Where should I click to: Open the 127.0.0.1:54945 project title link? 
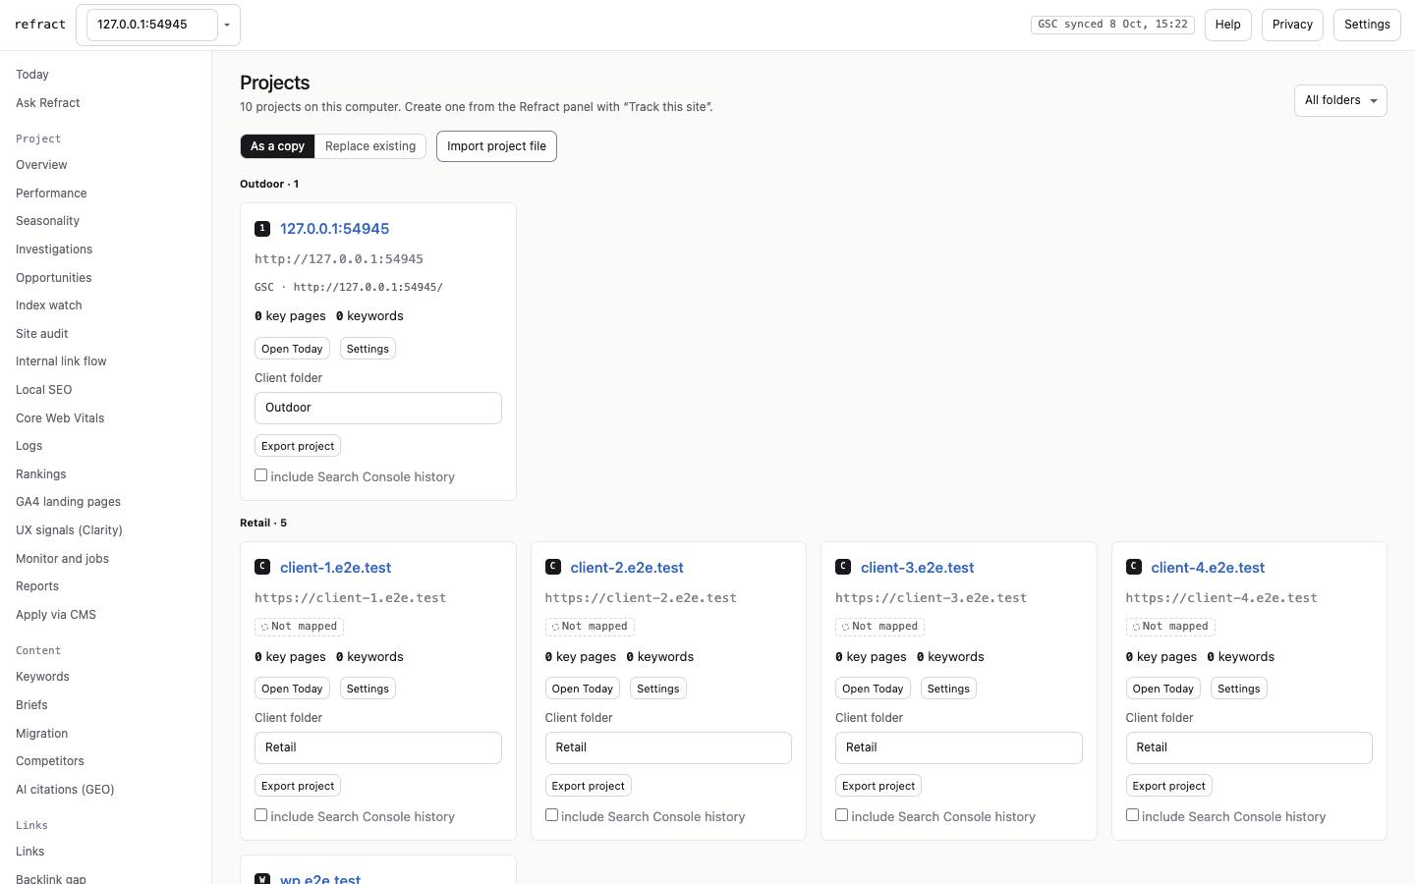(334, 229)
